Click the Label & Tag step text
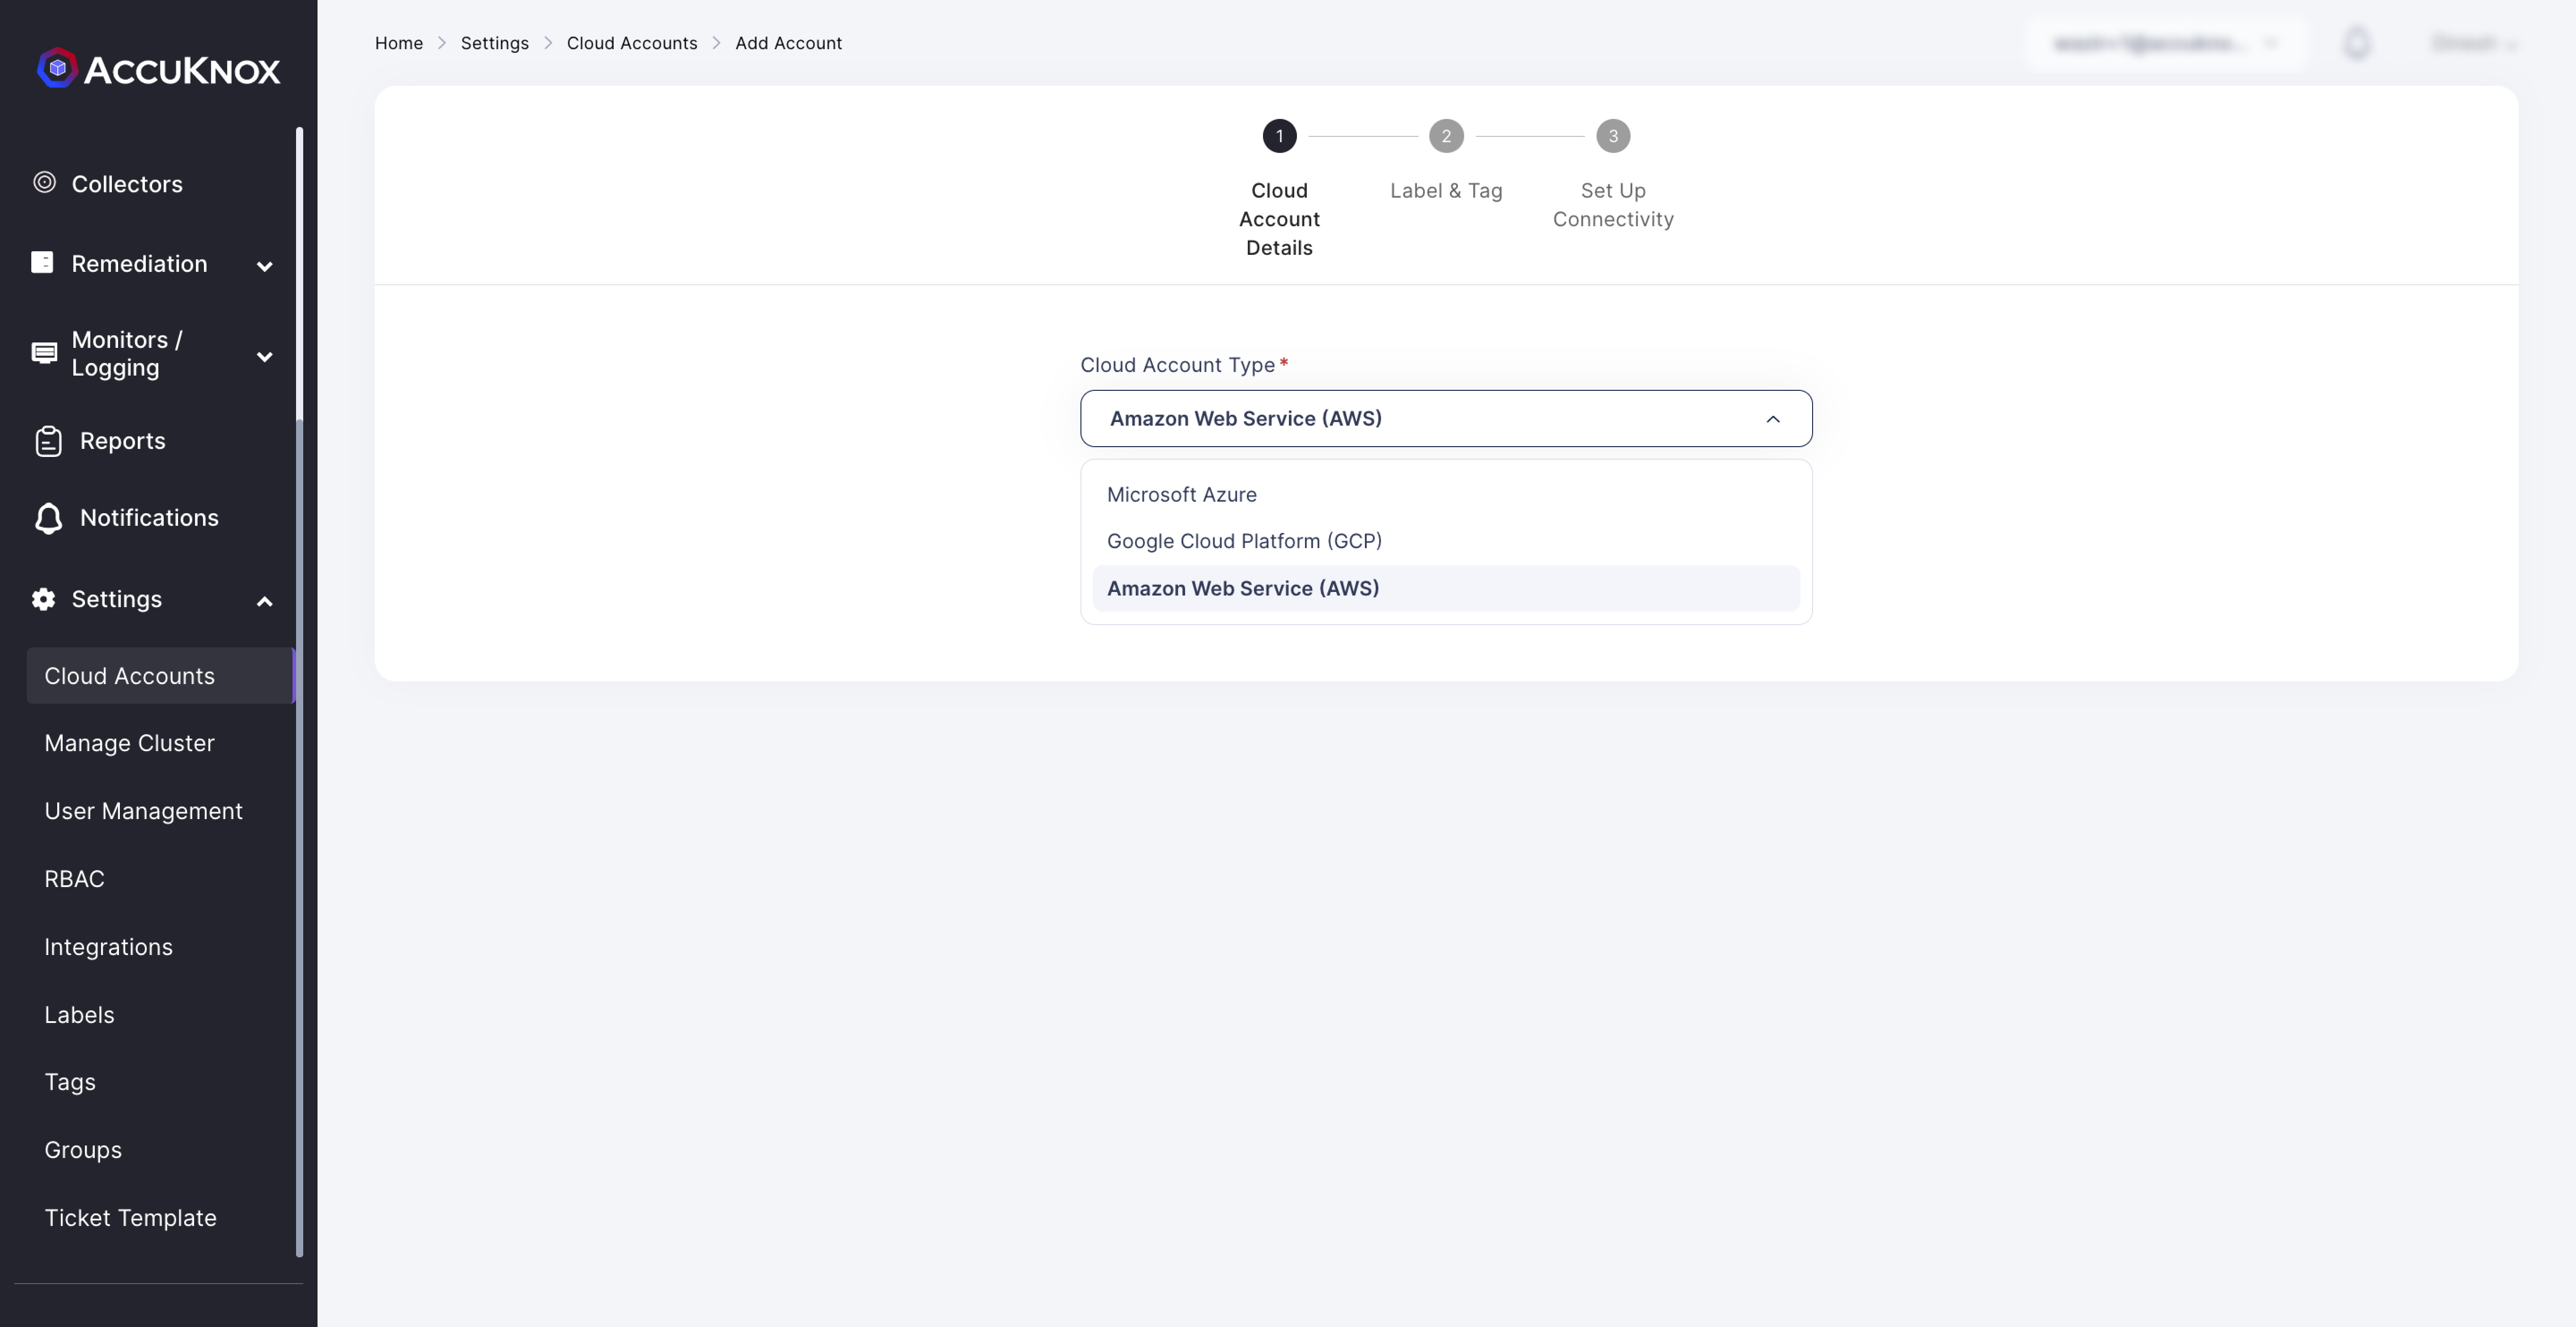The image size is (2576, 1327). tap(1446, 191)
